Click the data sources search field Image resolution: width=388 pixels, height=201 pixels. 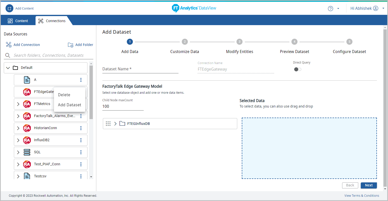(49, 55)
